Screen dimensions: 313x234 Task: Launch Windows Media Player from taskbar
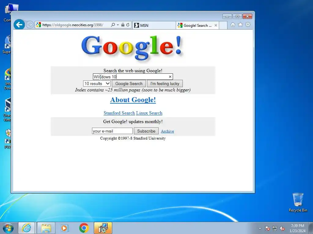click(64, 228)
